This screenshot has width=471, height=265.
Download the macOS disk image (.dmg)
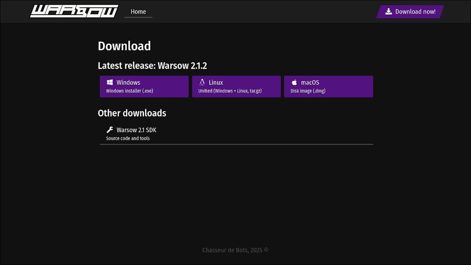pos(329,86)
